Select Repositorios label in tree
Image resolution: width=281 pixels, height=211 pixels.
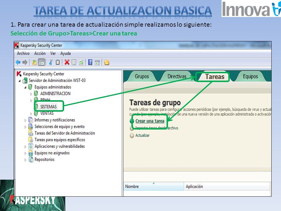click(44, 159)
